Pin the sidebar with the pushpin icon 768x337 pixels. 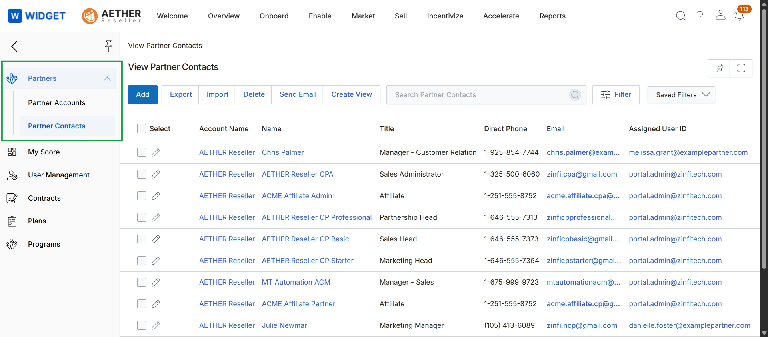click(108, 46)
